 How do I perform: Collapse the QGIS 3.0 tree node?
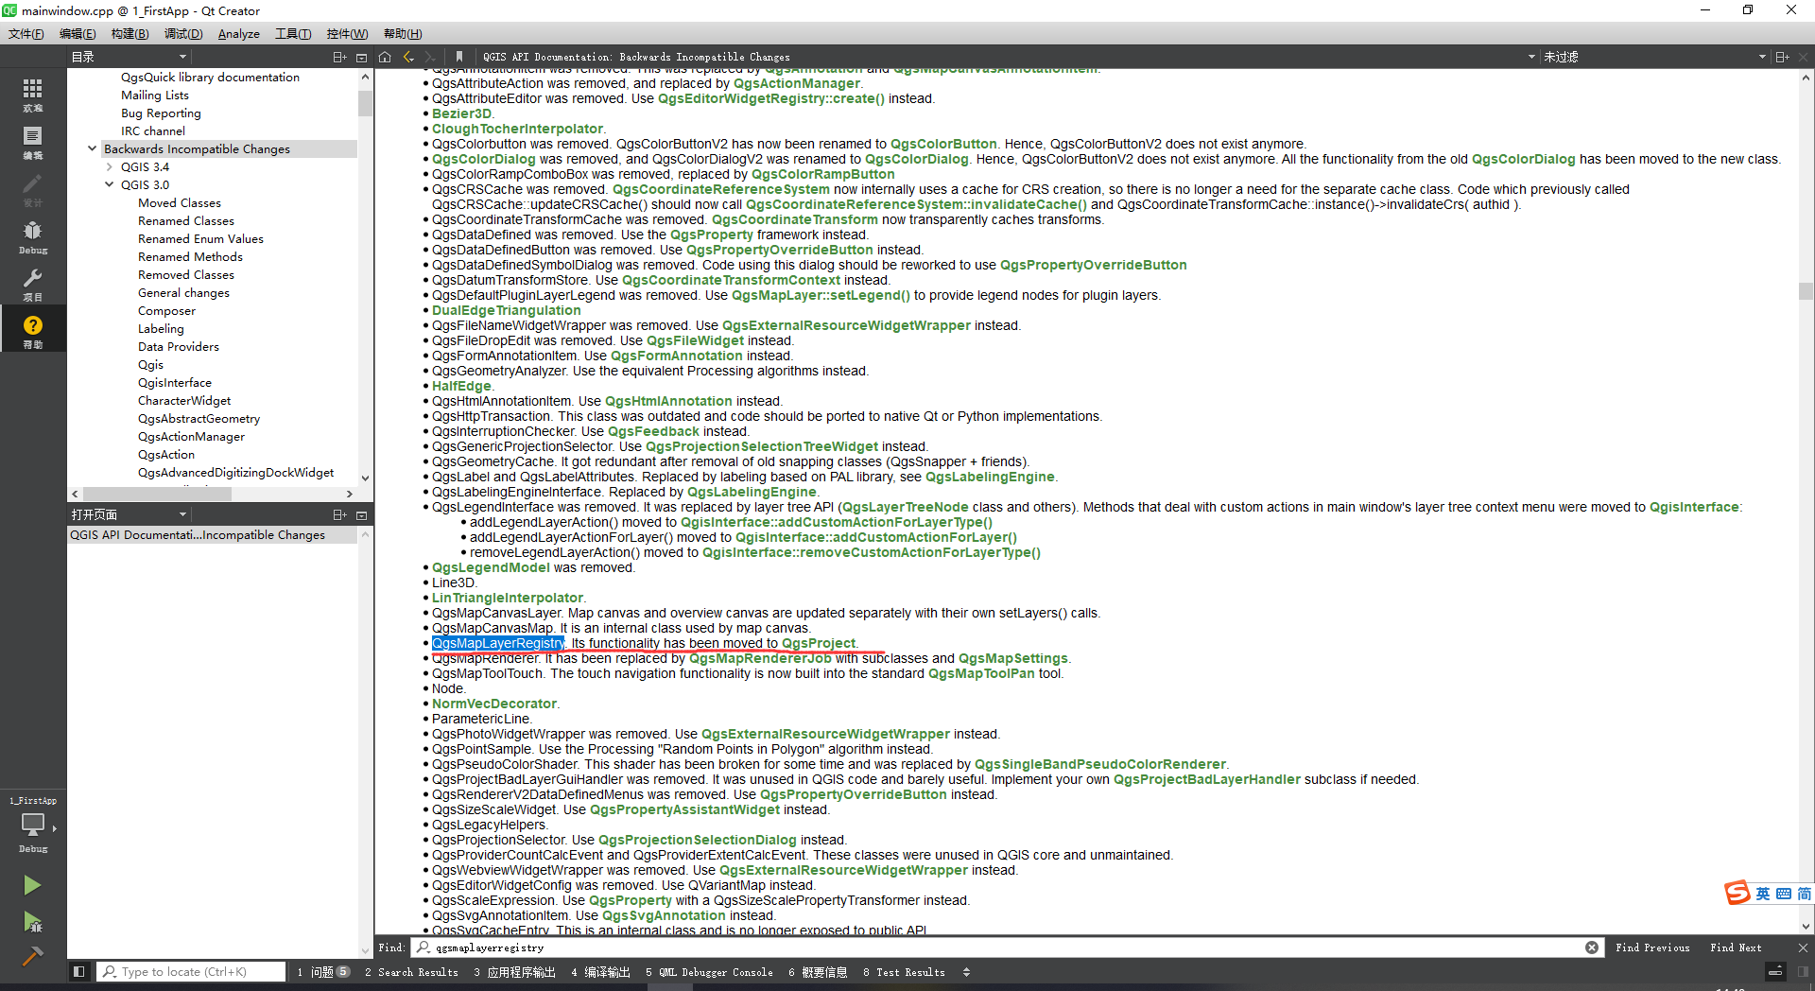pyautogui.click(x=110, y=184)
